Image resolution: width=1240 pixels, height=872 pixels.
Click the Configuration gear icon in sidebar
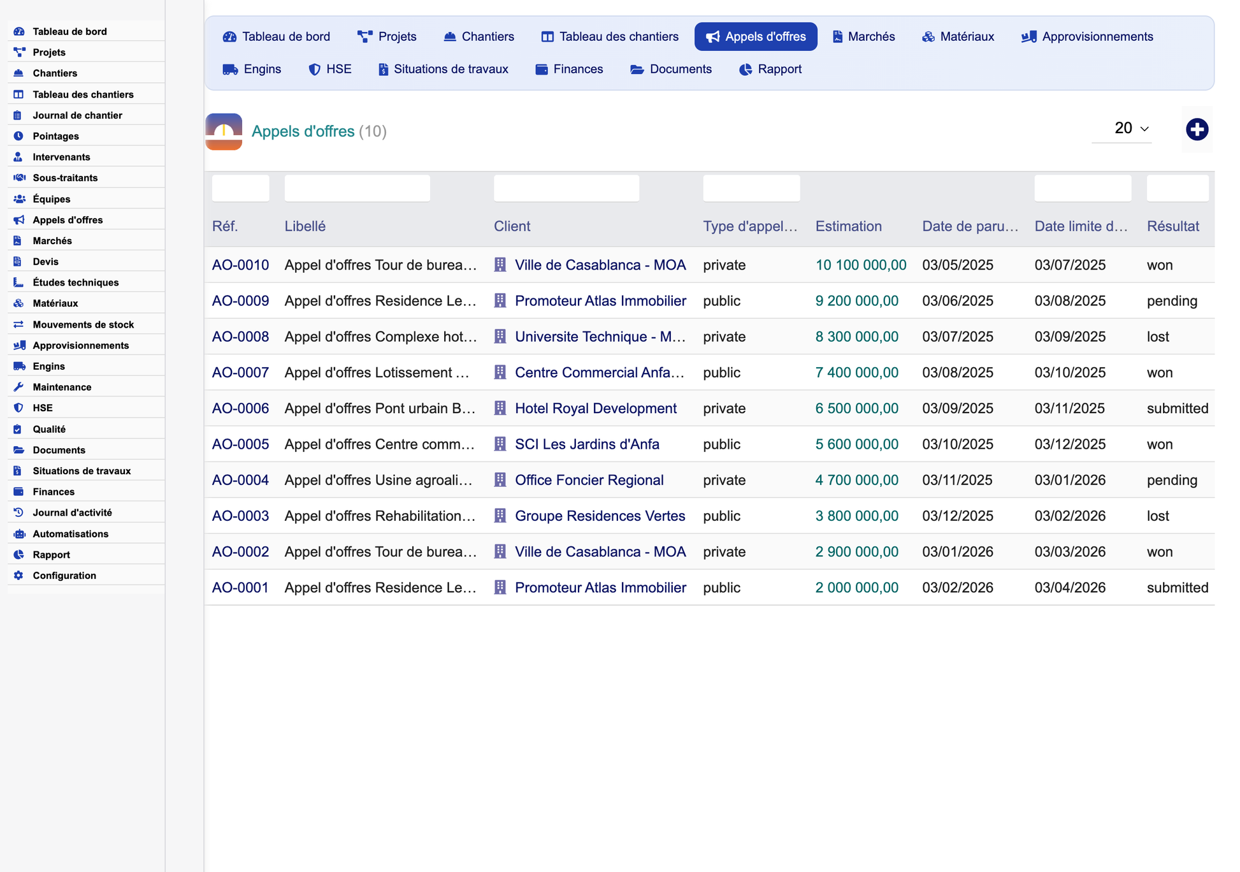click(x=19, y=576)
